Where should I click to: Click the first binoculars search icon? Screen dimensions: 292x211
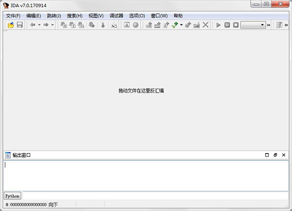pos(64,25)
